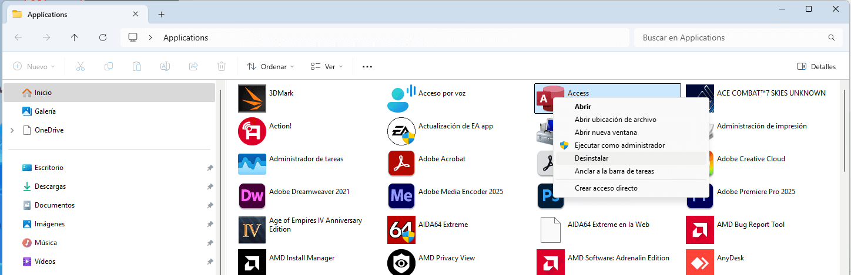Select the AMD Software: Adrenalin Edition icon
This screenshot has height=275, width=851.
[x=551, y=262]
